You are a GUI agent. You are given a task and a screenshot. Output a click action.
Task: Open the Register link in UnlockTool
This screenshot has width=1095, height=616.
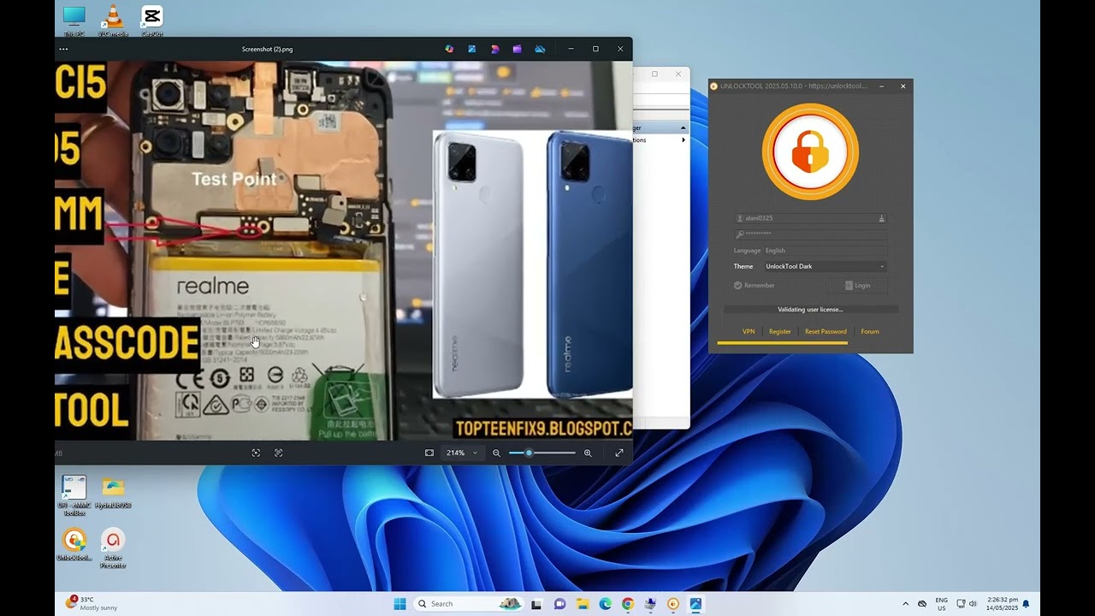(780, 331)
